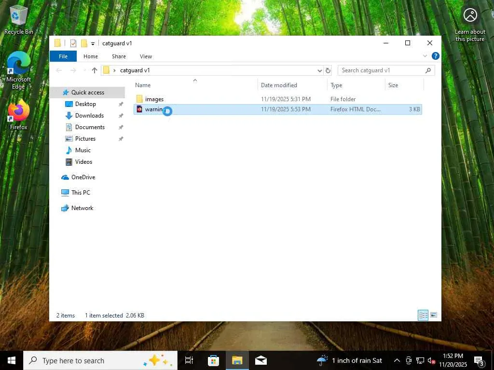Open the Windows Start menu
Screen dimensions: 494x370
point(12,360)
